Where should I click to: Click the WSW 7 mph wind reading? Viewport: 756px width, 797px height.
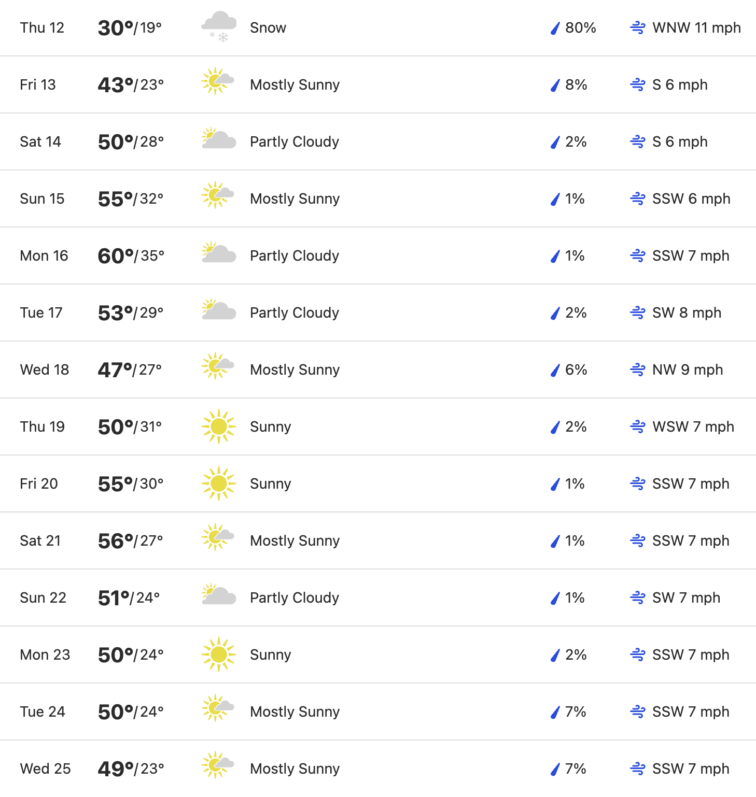click(693, 426)
